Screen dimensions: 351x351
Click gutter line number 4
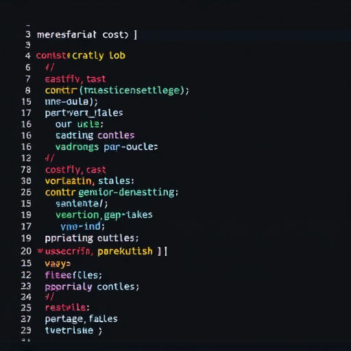[28, 56]
